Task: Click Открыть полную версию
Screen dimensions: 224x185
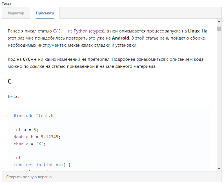Action: tap(29, 177)
